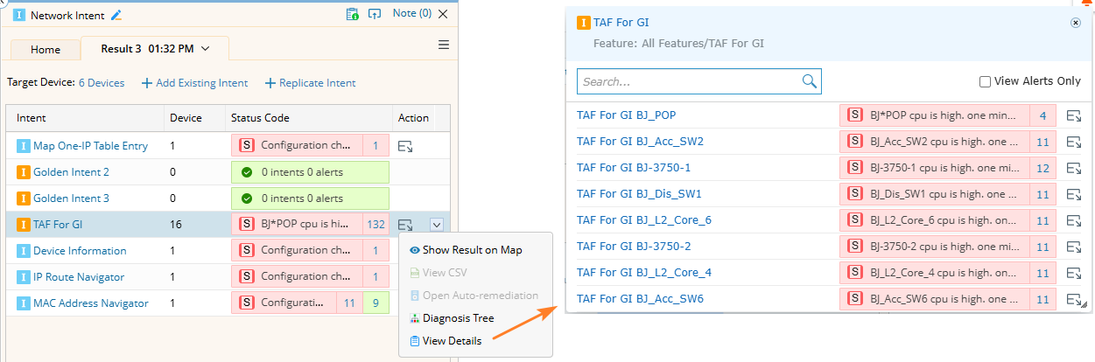Click the dropdown arrow on the TAF For GI row
Screen dimensions: 1095x362
click(437, 225)
